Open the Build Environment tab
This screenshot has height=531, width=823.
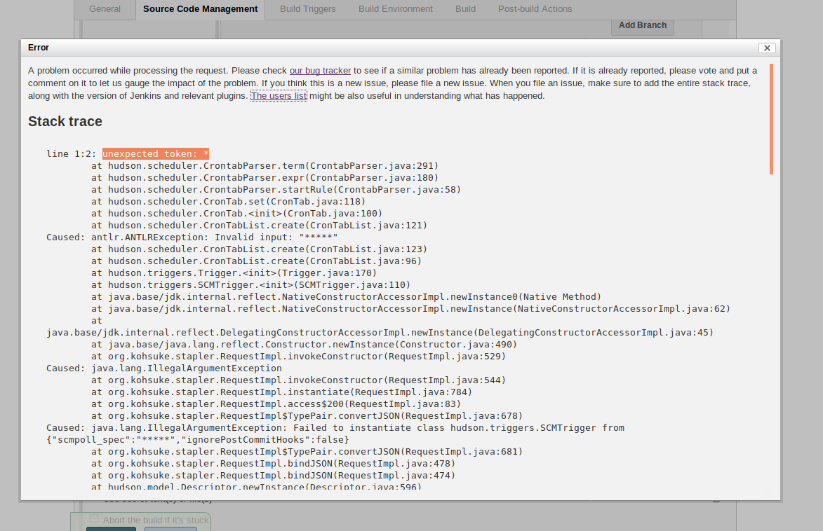[395, 9]
